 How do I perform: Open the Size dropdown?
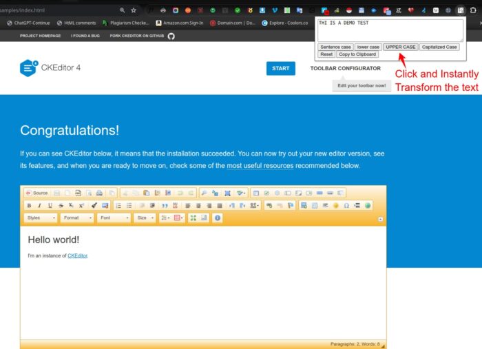(x=145, y=218)
